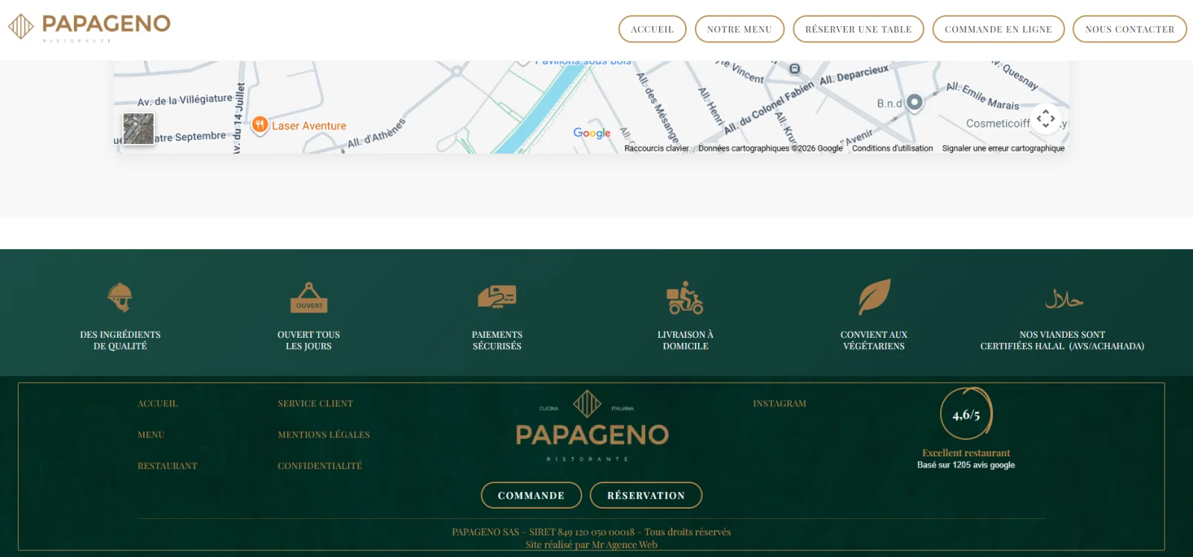Click 'Basé sur 1205 avis google' text
Viewport: 1193px width, 557px height.
(x=966, y=465)
